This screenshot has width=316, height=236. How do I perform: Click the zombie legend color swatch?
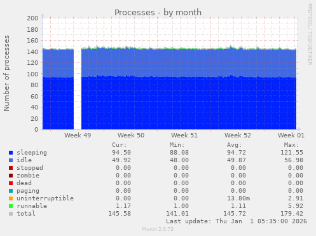click(11, 176)
